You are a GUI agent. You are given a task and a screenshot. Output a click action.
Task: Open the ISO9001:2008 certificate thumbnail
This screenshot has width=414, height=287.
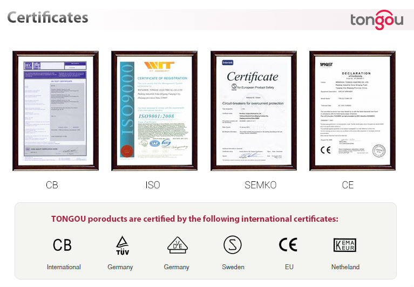click(x=154, y=111)
